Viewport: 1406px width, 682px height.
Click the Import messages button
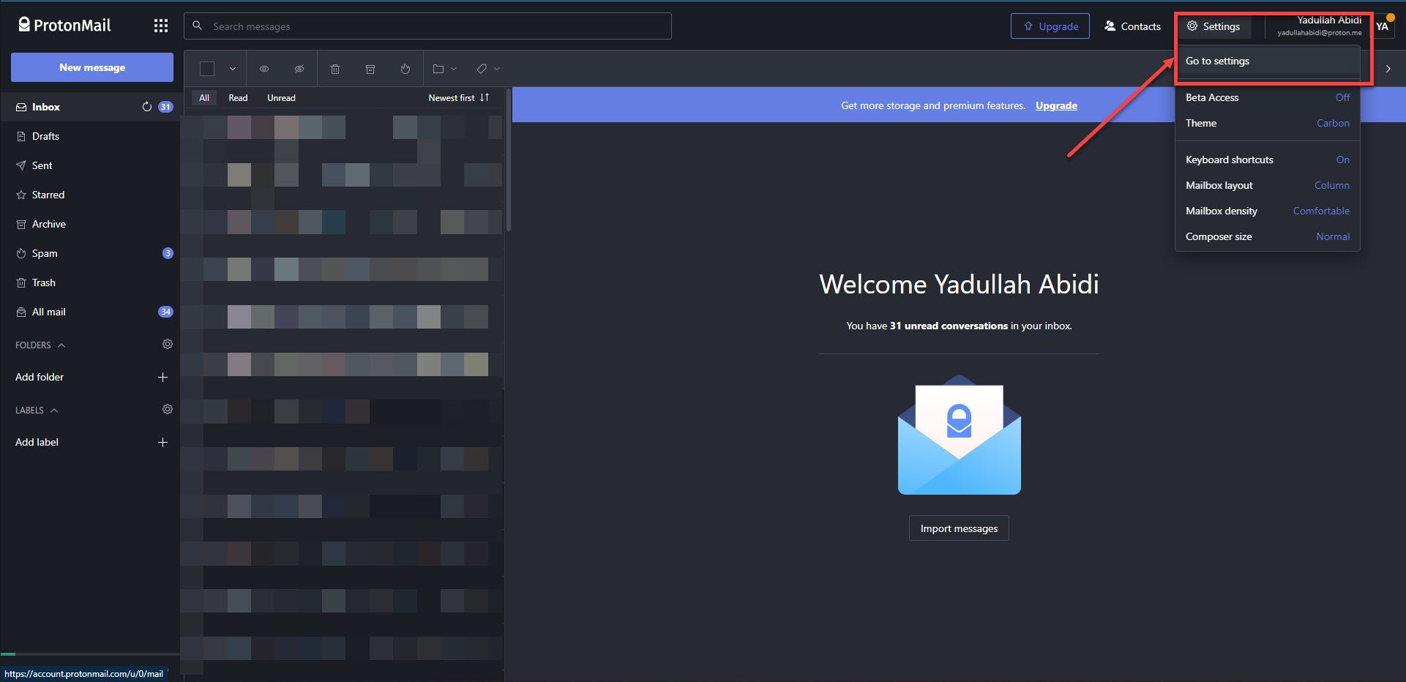(x=959, y=528)
